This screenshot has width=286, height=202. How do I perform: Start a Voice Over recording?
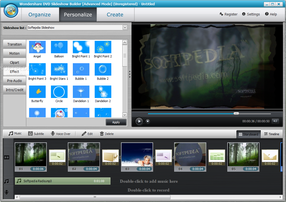(61, 134)
